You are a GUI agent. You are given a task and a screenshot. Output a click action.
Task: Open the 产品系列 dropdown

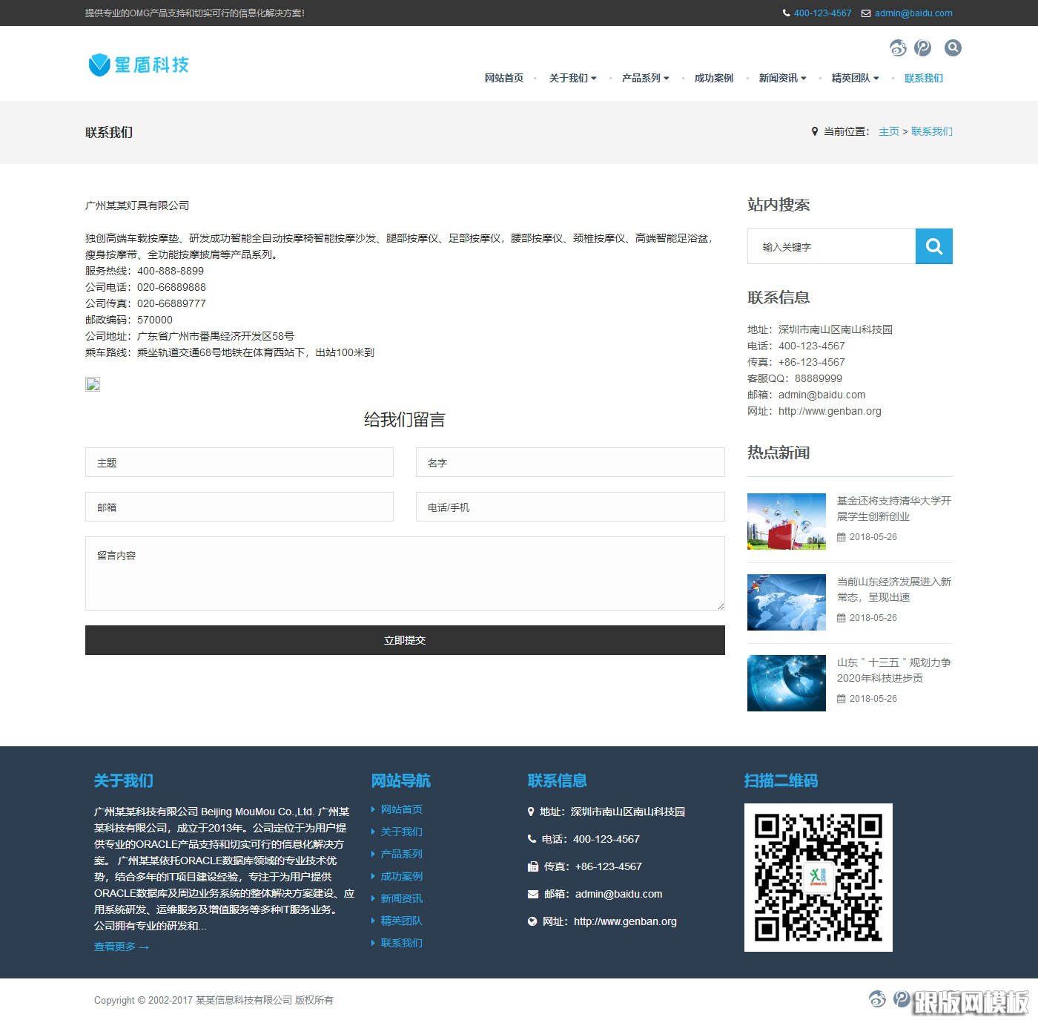642,78
